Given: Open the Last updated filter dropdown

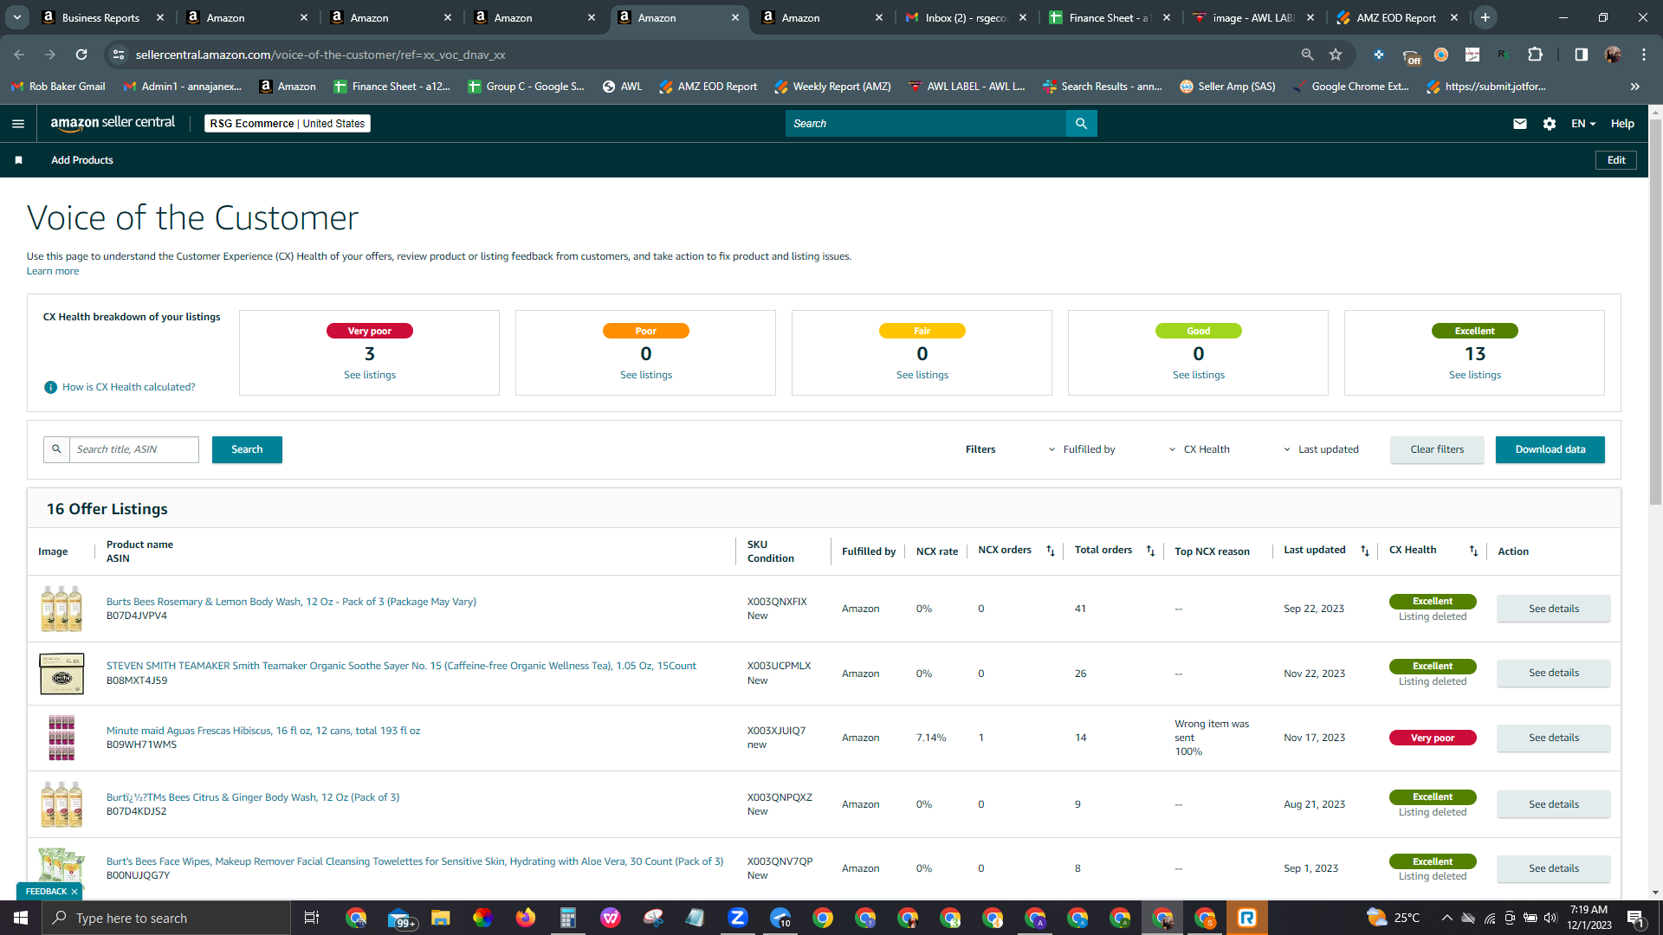Looking at the screenshot, I should pos(1321,449).
